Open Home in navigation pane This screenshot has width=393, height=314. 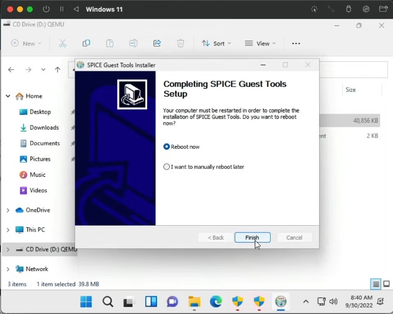(x=29, y=96)
